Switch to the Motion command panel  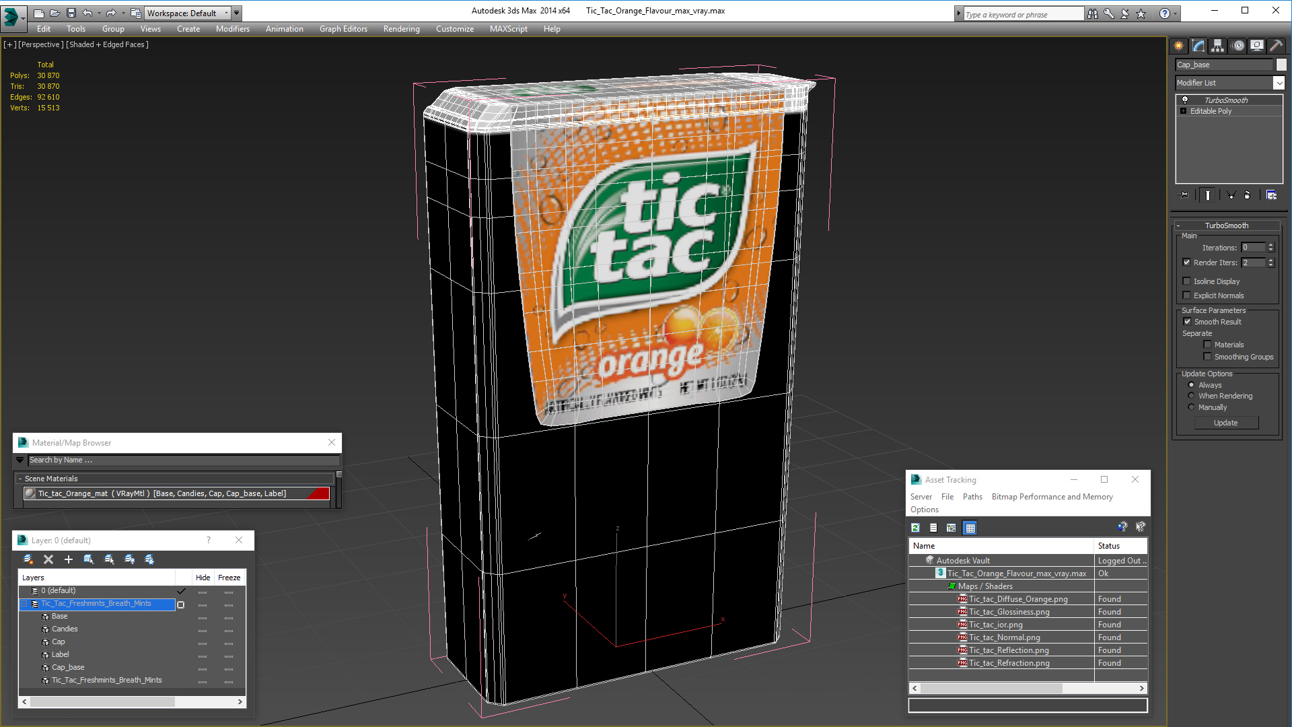click(1238, 46)
